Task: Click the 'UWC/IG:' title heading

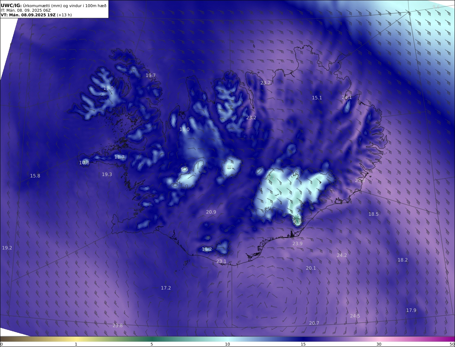Action: point(11,5)
